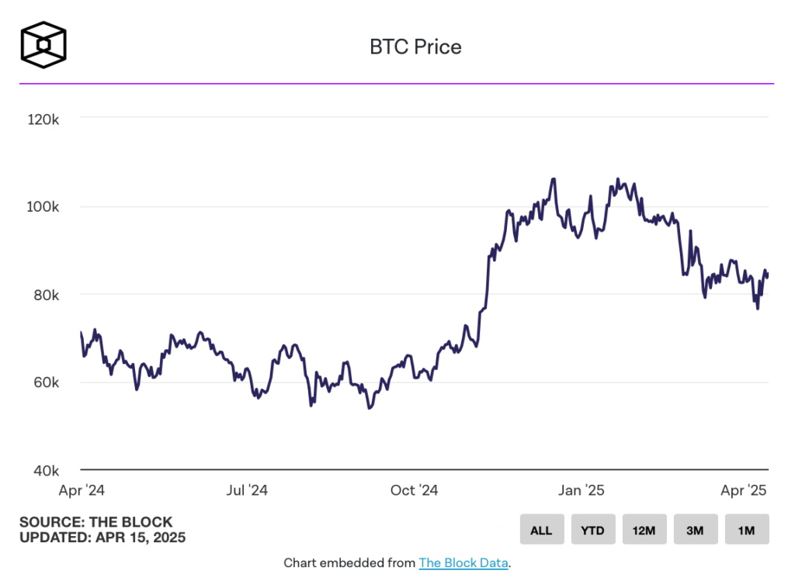Click The Block cube logo
The width and height of the screenshot is (795, 581).
coord(43,45)
